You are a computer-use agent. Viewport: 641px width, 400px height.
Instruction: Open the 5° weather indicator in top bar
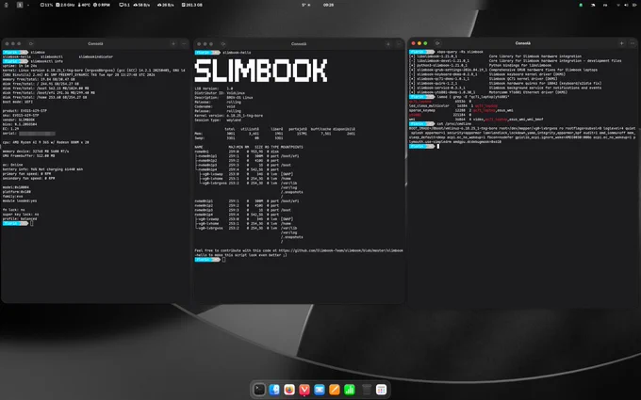[x=305, y=5]
